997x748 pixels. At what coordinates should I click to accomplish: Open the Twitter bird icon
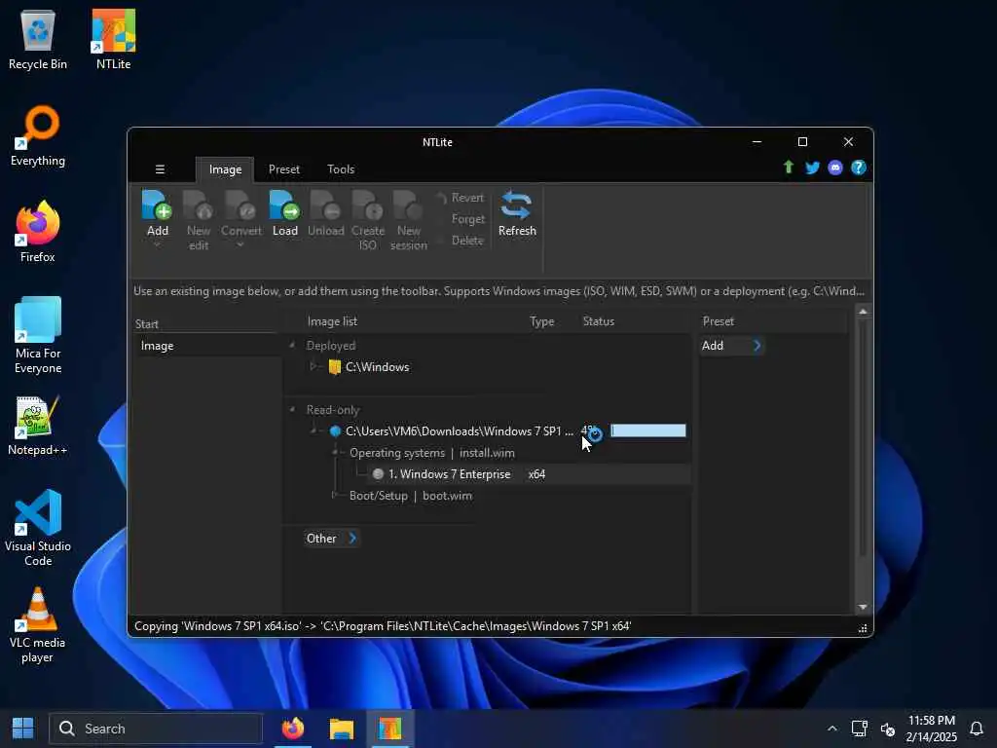(812, 168)
